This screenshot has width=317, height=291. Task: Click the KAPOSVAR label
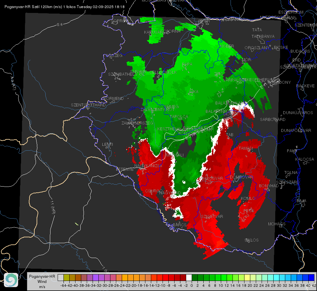click(212, 178)
